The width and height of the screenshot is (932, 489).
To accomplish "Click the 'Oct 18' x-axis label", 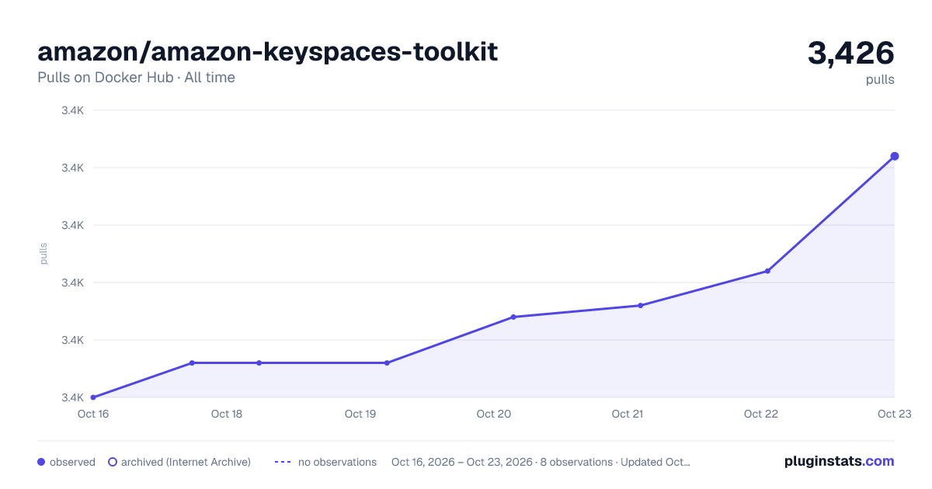I will (x=227, y=414).
